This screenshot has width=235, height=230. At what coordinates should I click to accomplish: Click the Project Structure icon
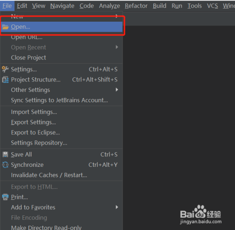pyautogui.click(x=5, y=80)
